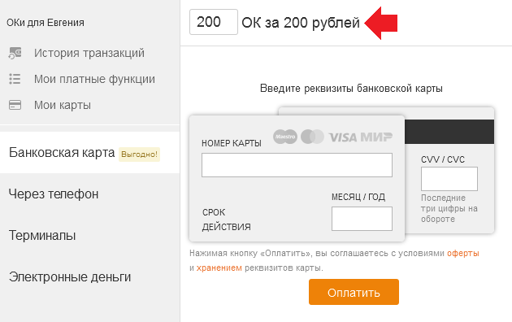512x322 pixels.
Task: Click the paid functions list icon
Action: [x=15, y=79]
